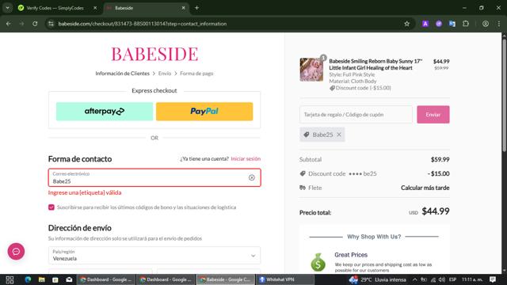Open the pink chat support bubble
Viewport: 507px width, 285px height.
tap(16, 251)
